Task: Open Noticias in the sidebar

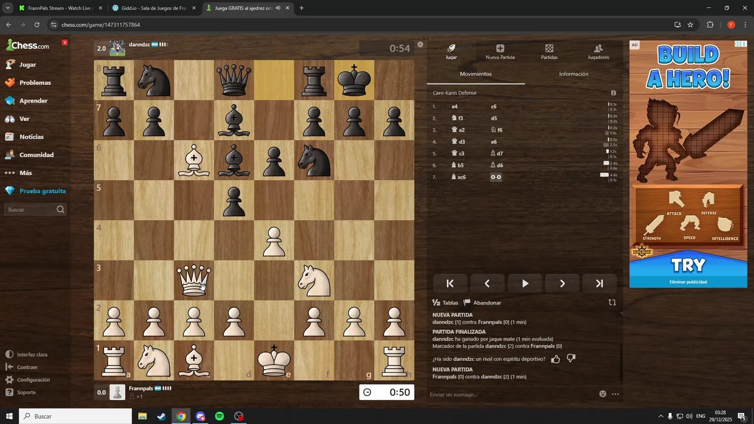Action: pos(24,137)
